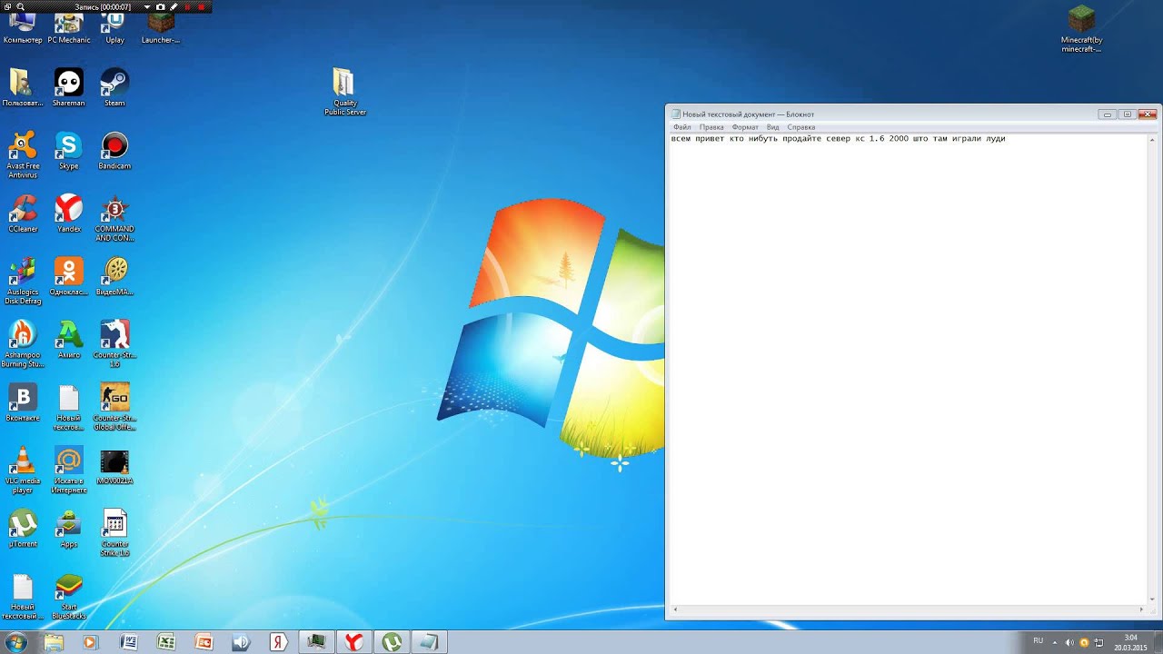Select the Minecraft Launcher desktop icon
This screenshot has width=1163, height=654.
161,25
